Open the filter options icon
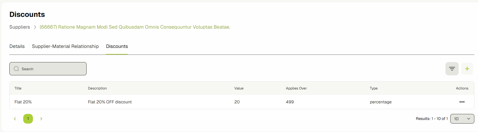 tap(452, 69)
